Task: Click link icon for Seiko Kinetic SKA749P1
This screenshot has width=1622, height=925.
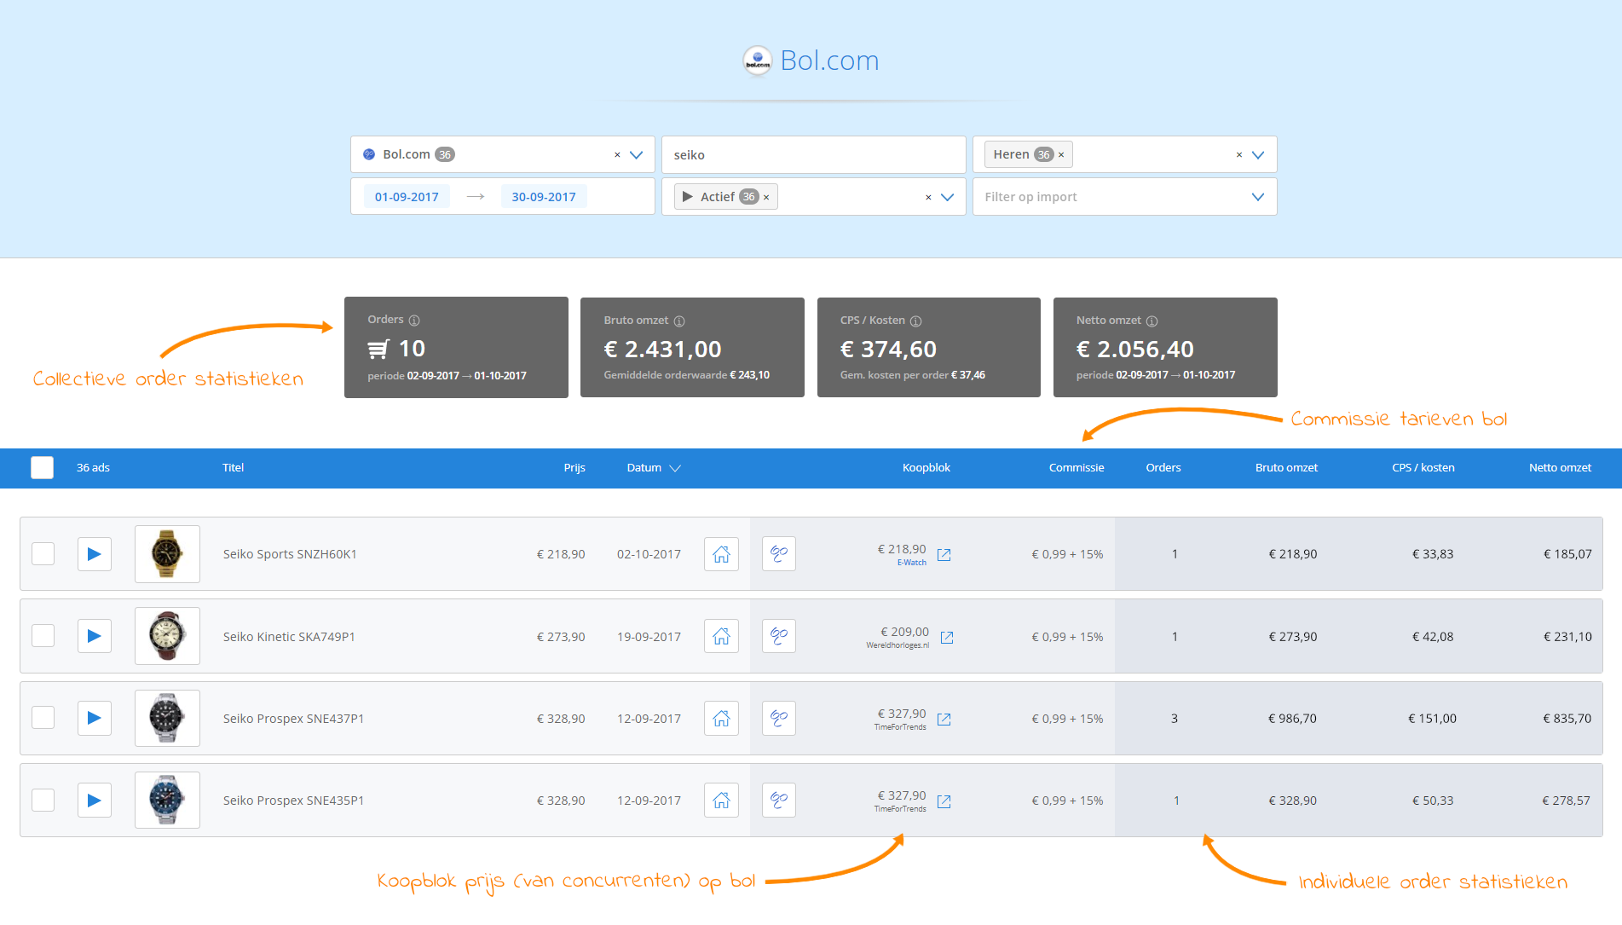Action: 779,636
